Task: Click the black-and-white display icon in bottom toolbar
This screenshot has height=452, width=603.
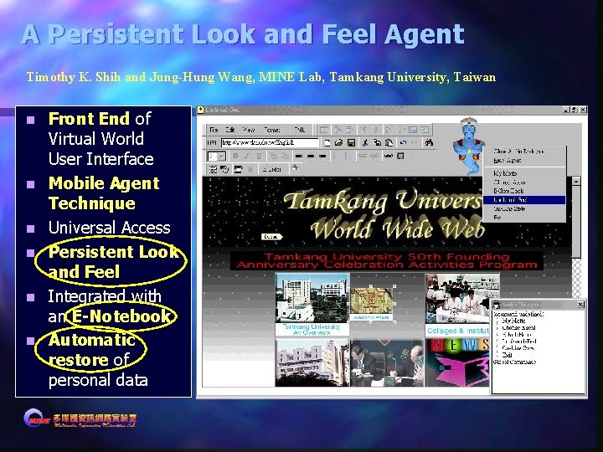Action: [x=239, y=169]
